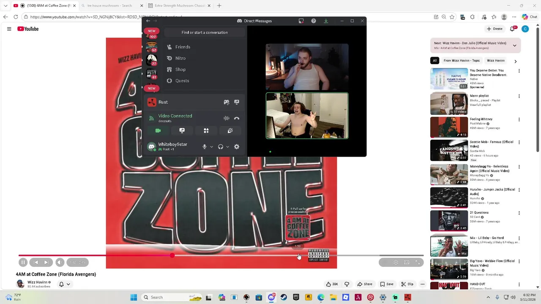Open Discord help question mark
Screen dimensions: 541x304
coord(314,21)
